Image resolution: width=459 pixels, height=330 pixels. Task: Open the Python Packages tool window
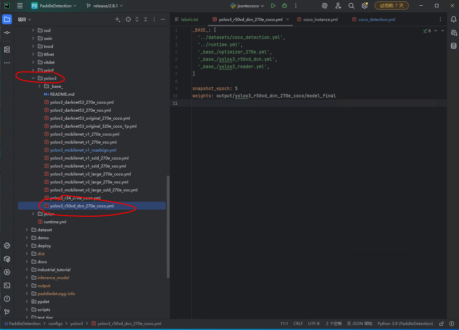tap(7, 259)
